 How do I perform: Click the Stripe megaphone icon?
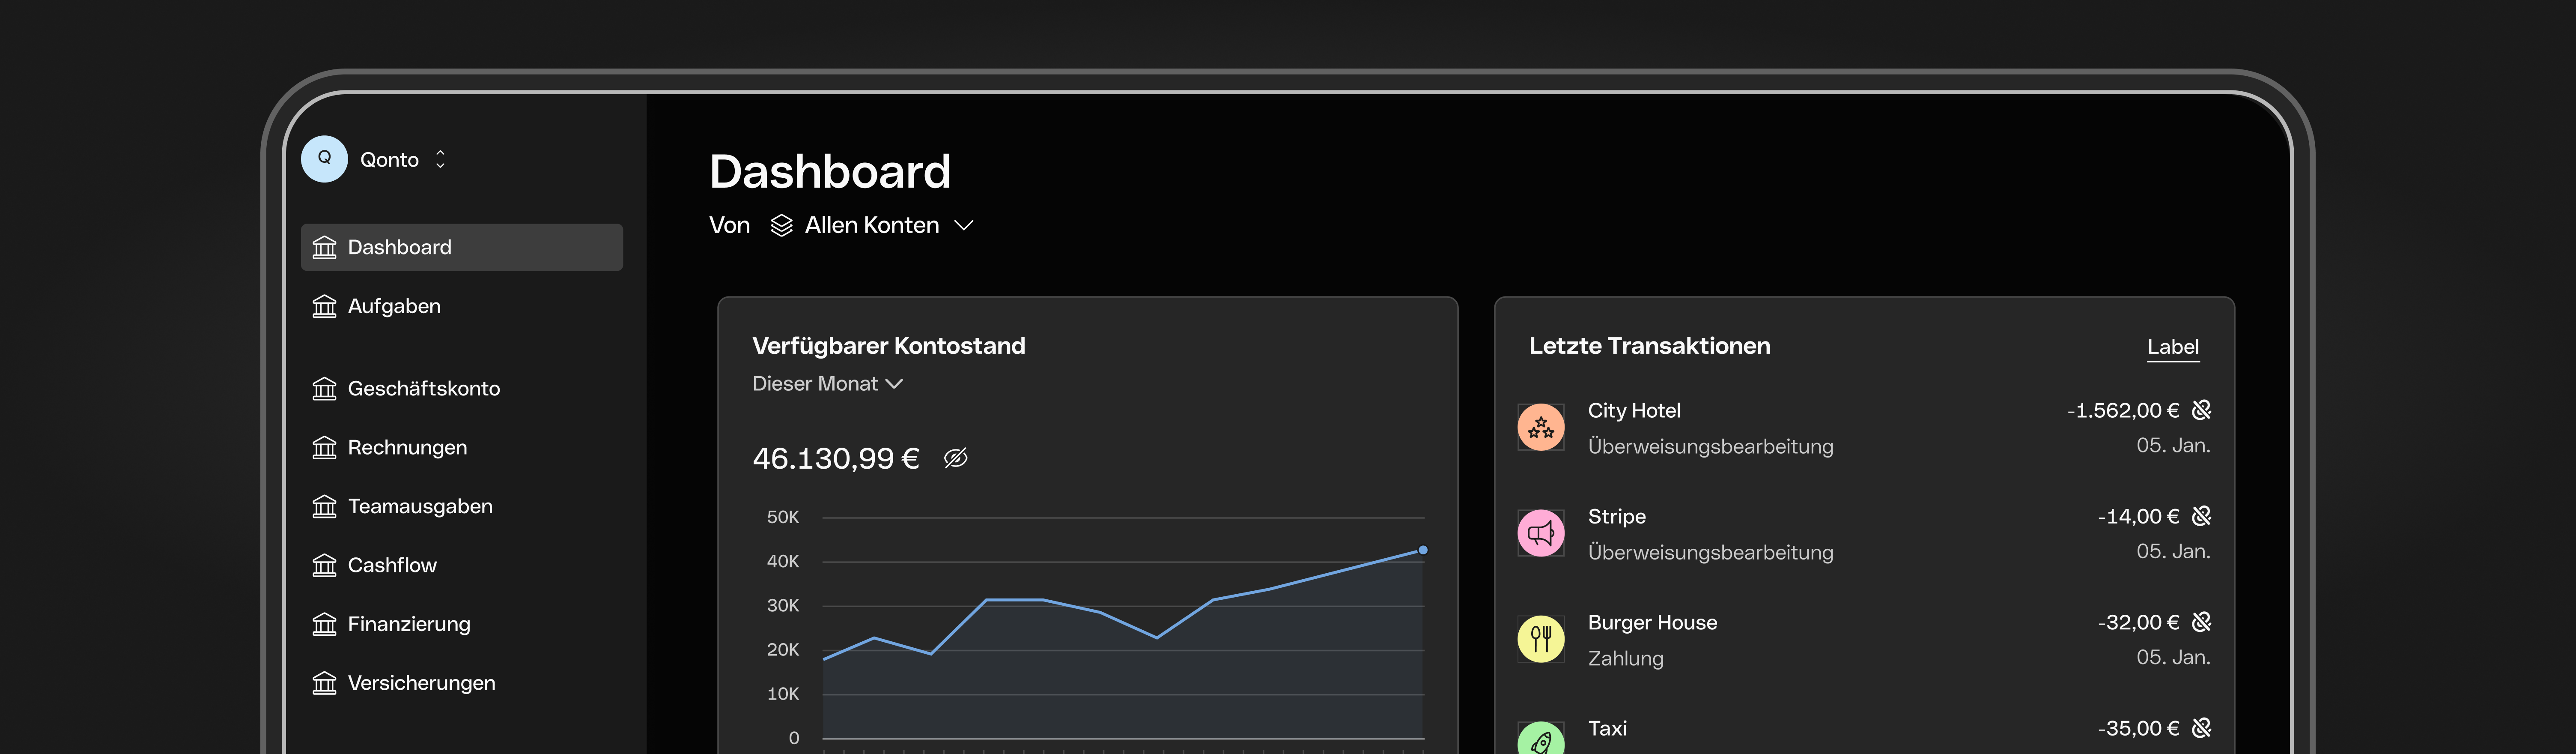pyautogui.click(x=1541, y=533)
